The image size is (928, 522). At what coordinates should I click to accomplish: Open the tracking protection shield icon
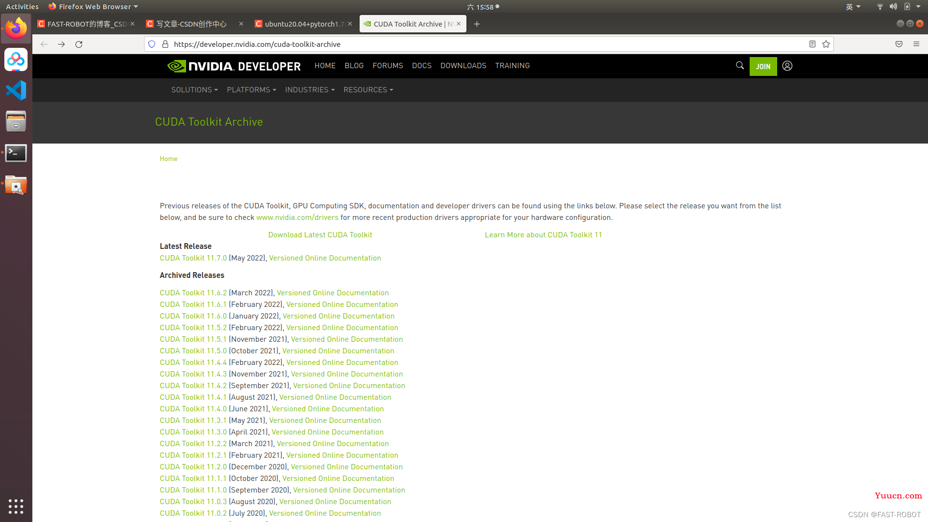click(x=152, y=44)
